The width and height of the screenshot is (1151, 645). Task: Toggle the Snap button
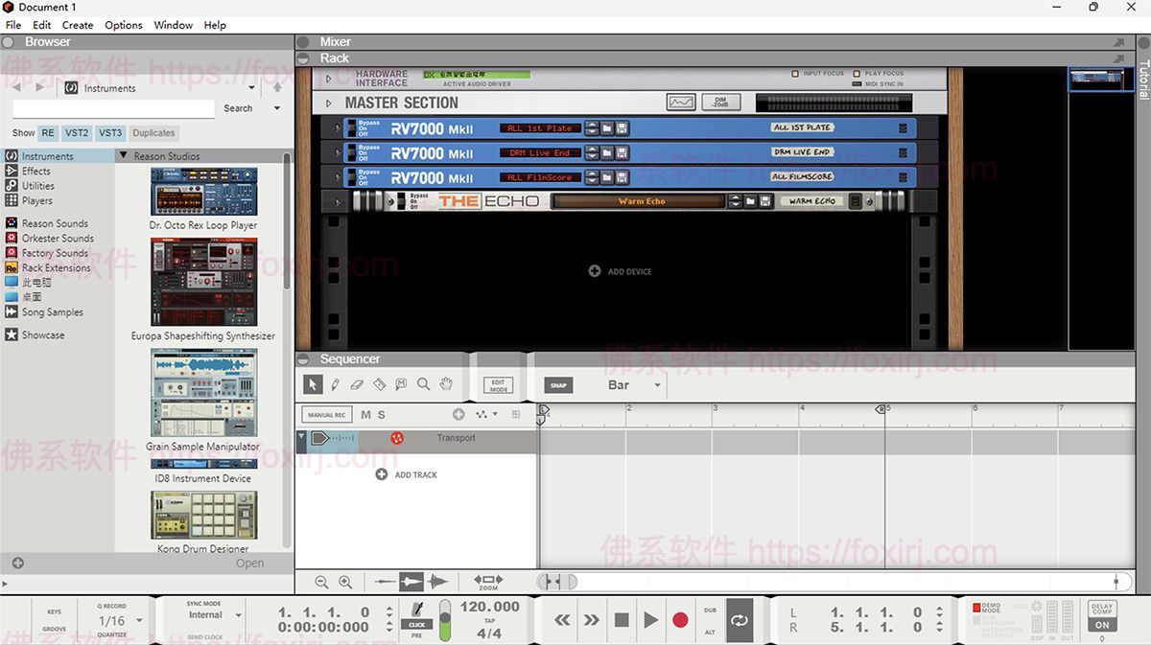pos(558,385)
